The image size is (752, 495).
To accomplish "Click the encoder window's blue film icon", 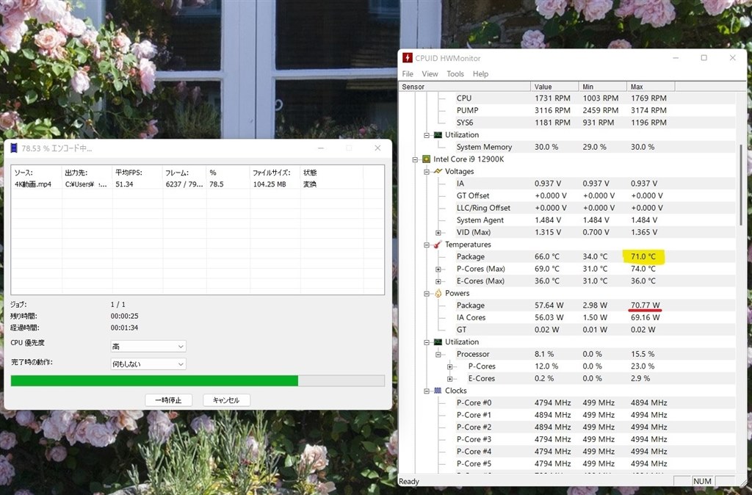I will click(14, 148).
